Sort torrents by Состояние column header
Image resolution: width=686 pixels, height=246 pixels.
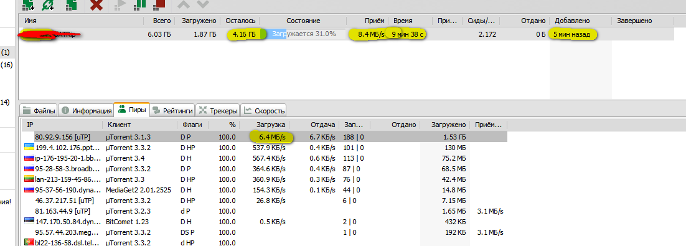pos(303,21)
